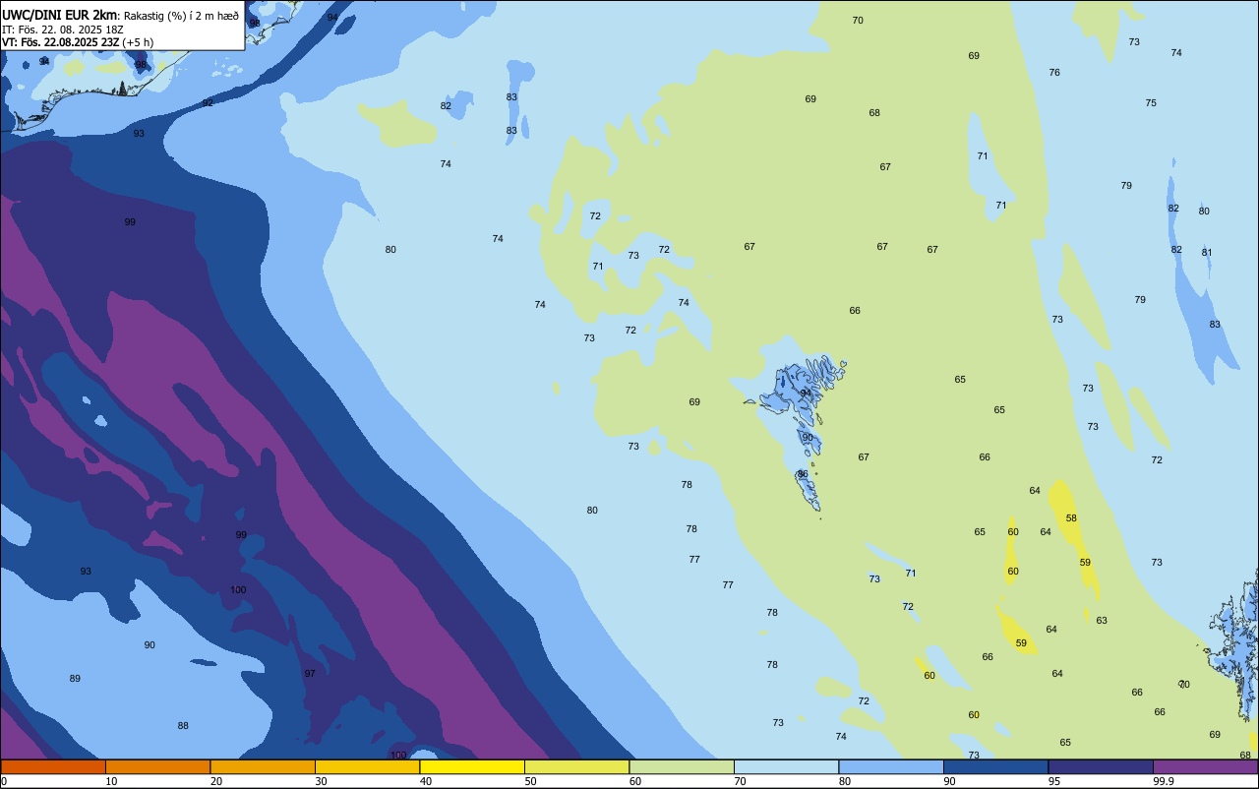
Task: Click the "63" humidity value on the map
Action: tap(1102, 621)
